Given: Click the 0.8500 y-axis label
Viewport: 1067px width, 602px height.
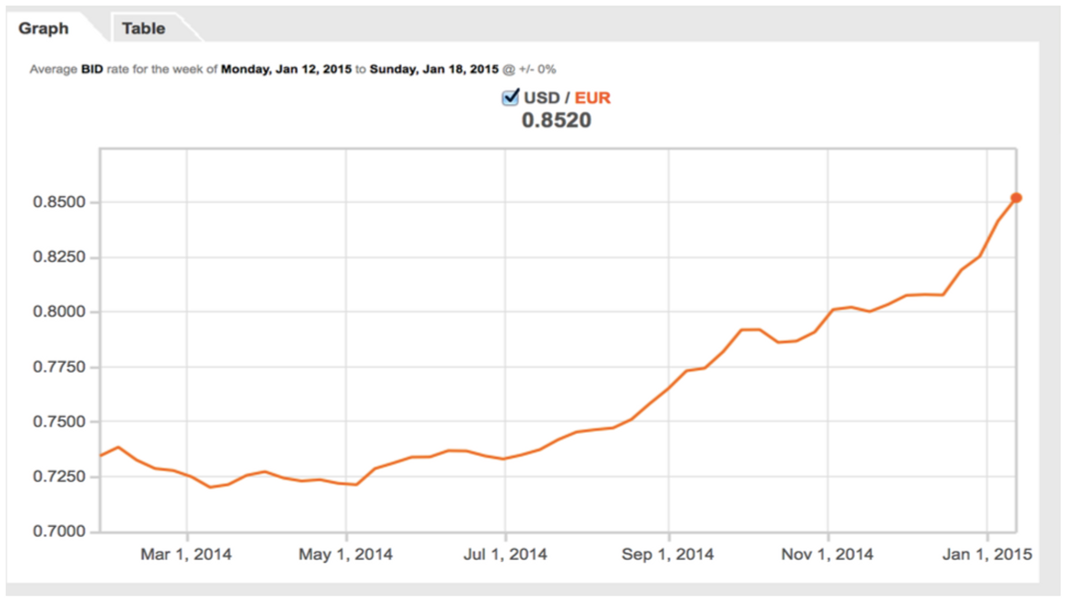Looking at the screenshot, I should [59, 202].
